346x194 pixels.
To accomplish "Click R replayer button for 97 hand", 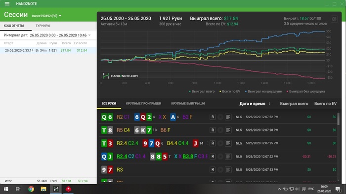I will tap(213, 169).
